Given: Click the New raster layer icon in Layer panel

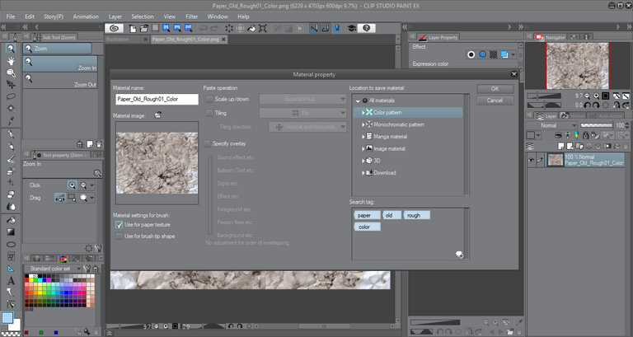Looking at the screenshot, I should click(560, 146).
